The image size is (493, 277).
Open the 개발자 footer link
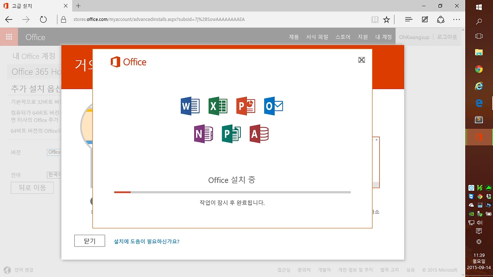point(324,270)
